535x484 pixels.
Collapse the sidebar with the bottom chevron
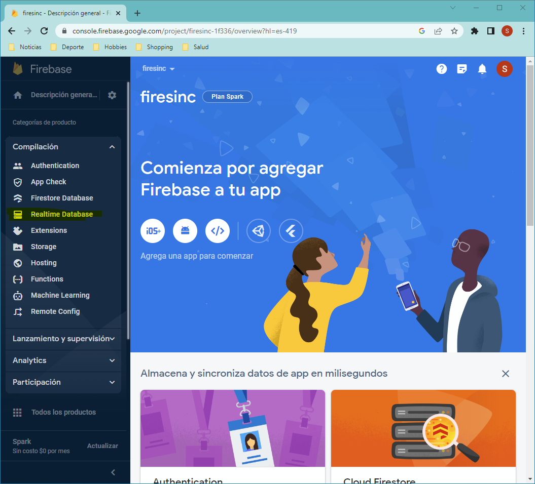(113, 472)
